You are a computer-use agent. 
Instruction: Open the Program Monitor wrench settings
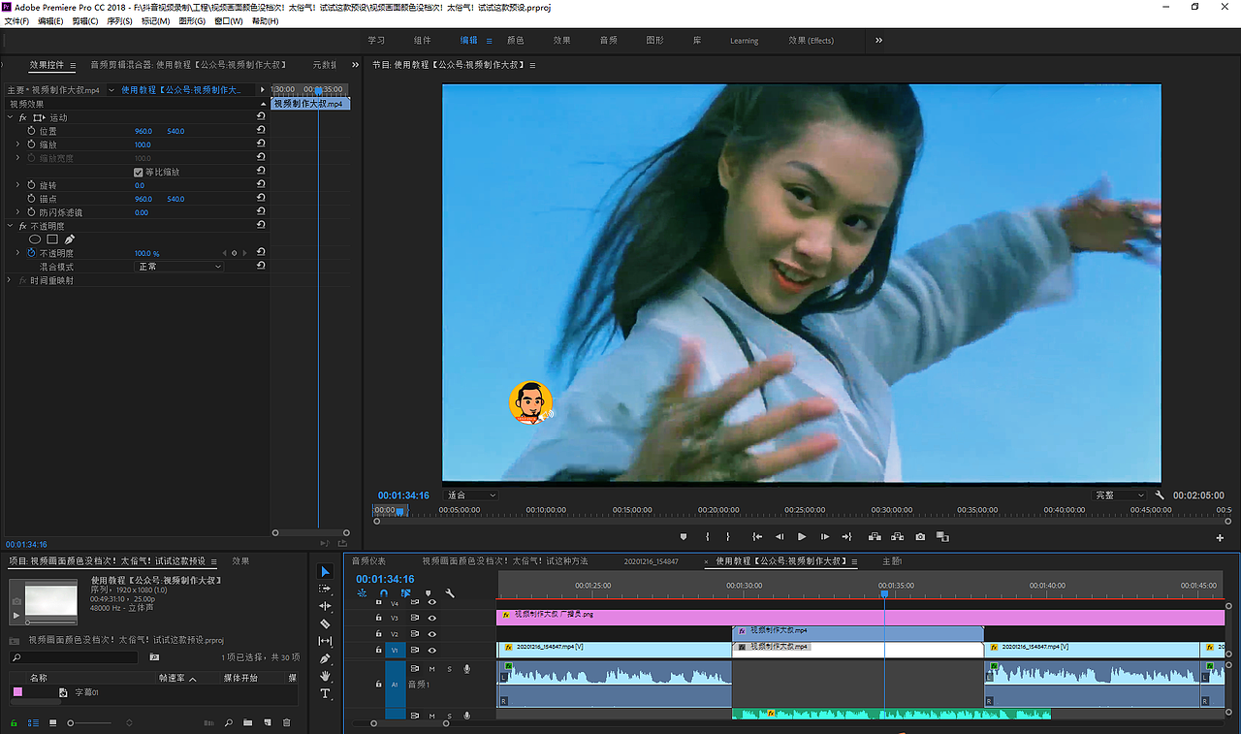click(1160, 495)
